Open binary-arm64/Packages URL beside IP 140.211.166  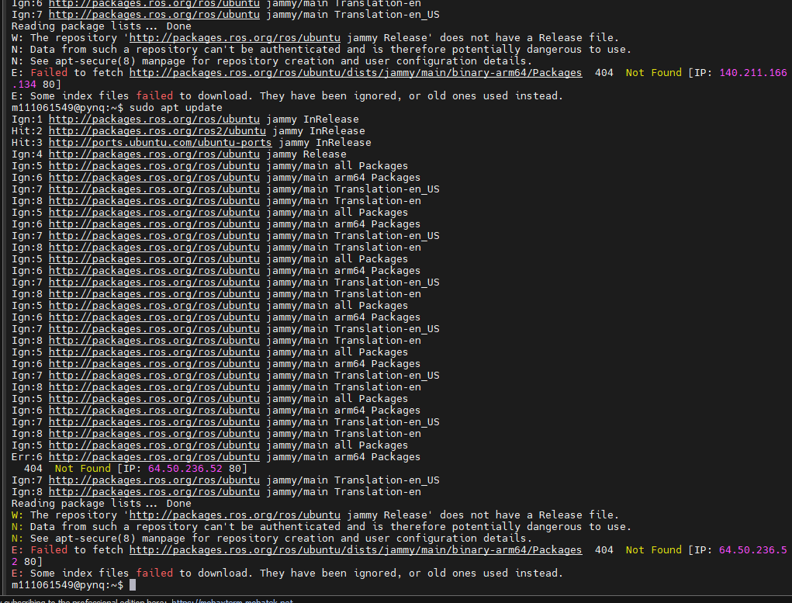(355, 73)
